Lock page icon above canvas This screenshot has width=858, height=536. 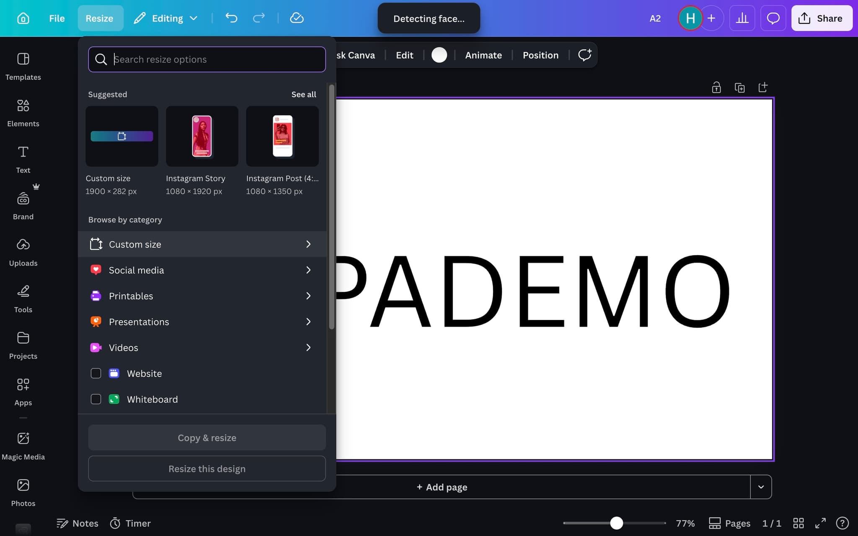pyautogui.click(x=716, y=88)
